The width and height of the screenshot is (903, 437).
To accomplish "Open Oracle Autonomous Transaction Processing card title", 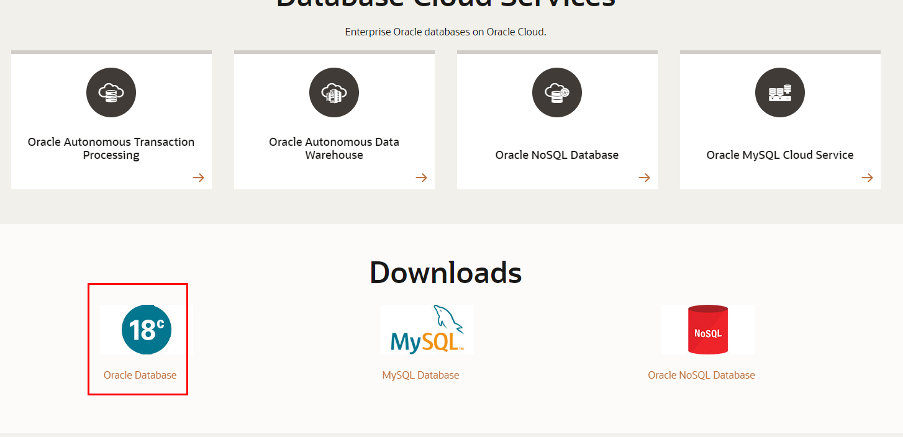I will coord(111,148).
